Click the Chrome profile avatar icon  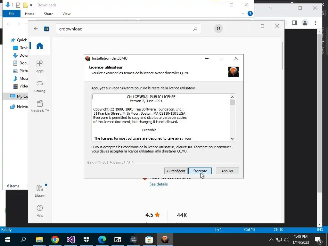click(x=305, y=23)
